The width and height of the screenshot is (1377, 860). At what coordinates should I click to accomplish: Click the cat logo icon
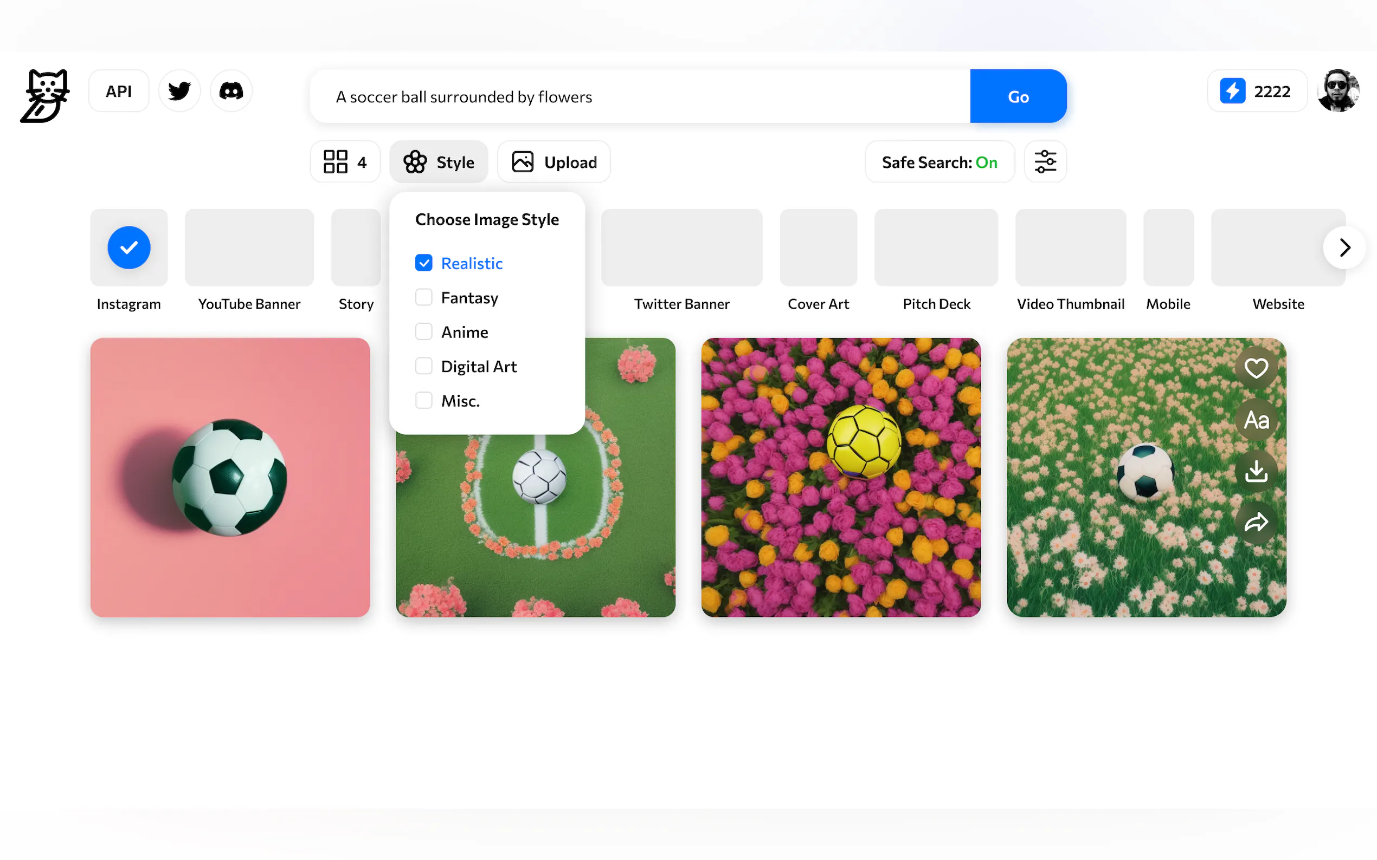44,95
